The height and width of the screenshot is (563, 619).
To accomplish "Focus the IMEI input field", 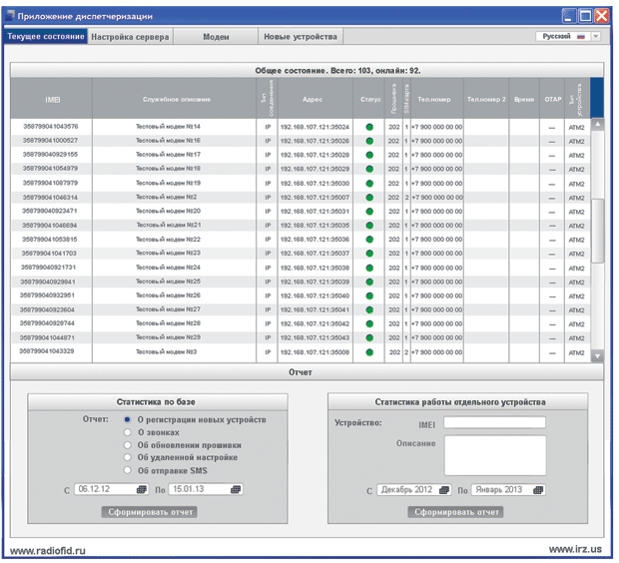I will coord(494,422).
